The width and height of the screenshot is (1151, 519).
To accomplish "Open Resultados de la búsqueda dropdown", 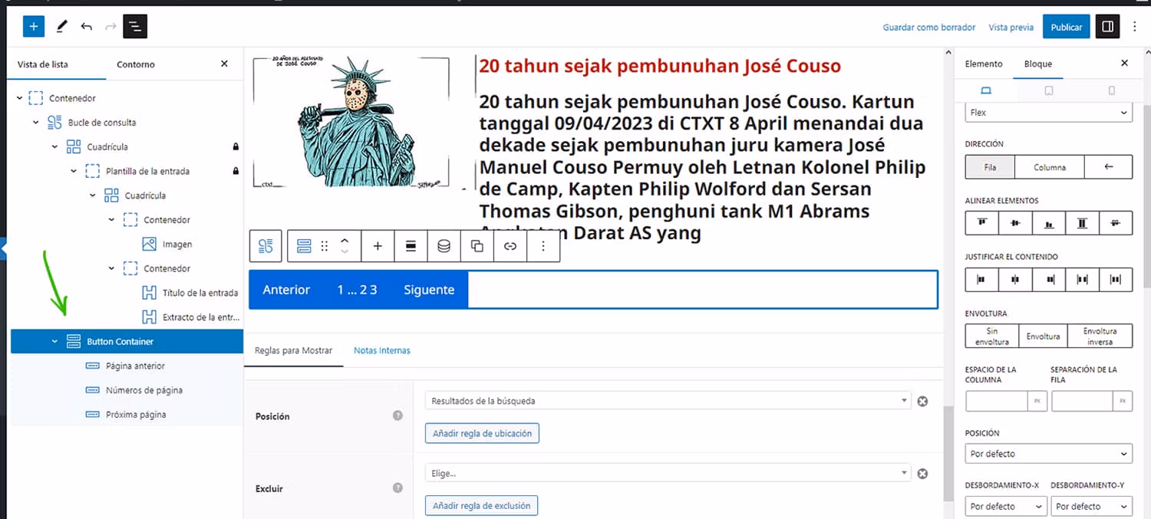I will point(668,401).
